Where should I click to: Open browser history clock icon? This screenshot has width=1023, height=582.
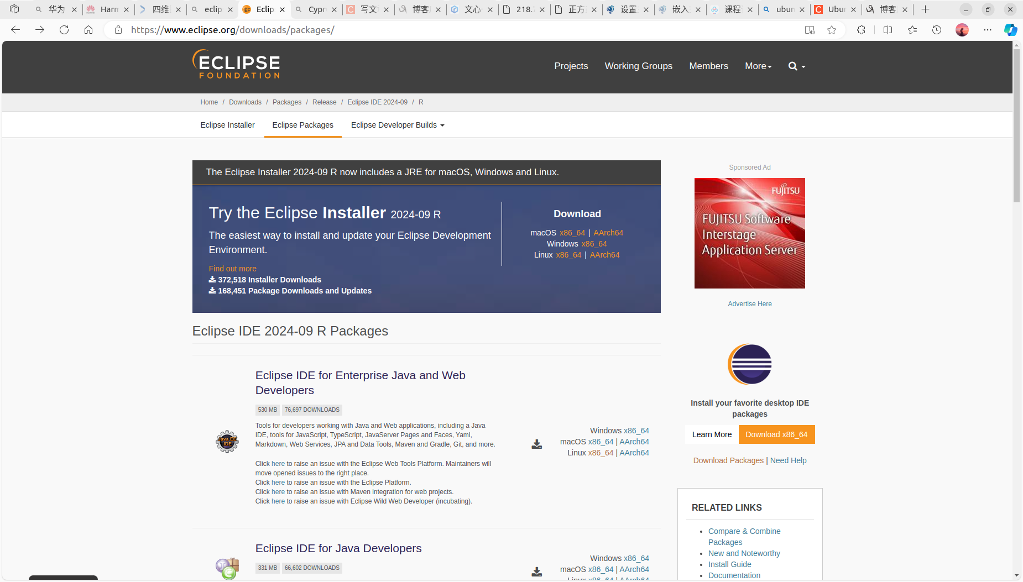point(937,30)
